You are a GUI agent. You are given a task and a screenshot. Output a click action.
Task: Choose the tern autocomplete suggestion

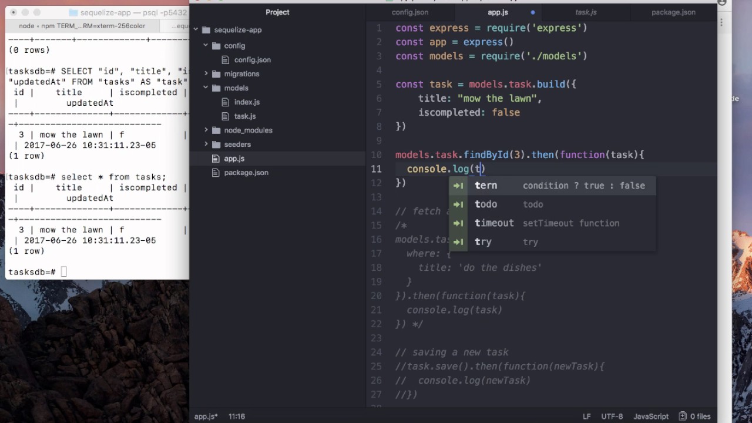(x=552, y=186)
